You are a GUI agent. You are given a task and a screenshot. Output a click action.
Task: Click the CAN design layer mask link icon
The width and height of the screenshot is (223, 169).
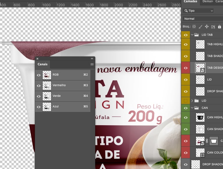(207, 141)
